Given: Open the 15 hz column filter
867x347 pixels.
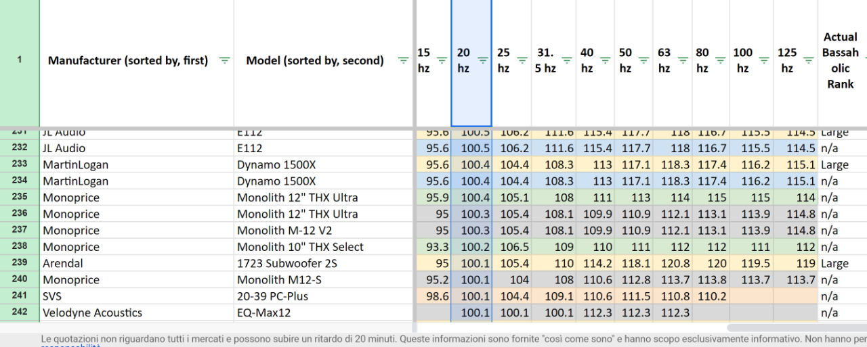Looking at the screenshot, I should [442, 60].
